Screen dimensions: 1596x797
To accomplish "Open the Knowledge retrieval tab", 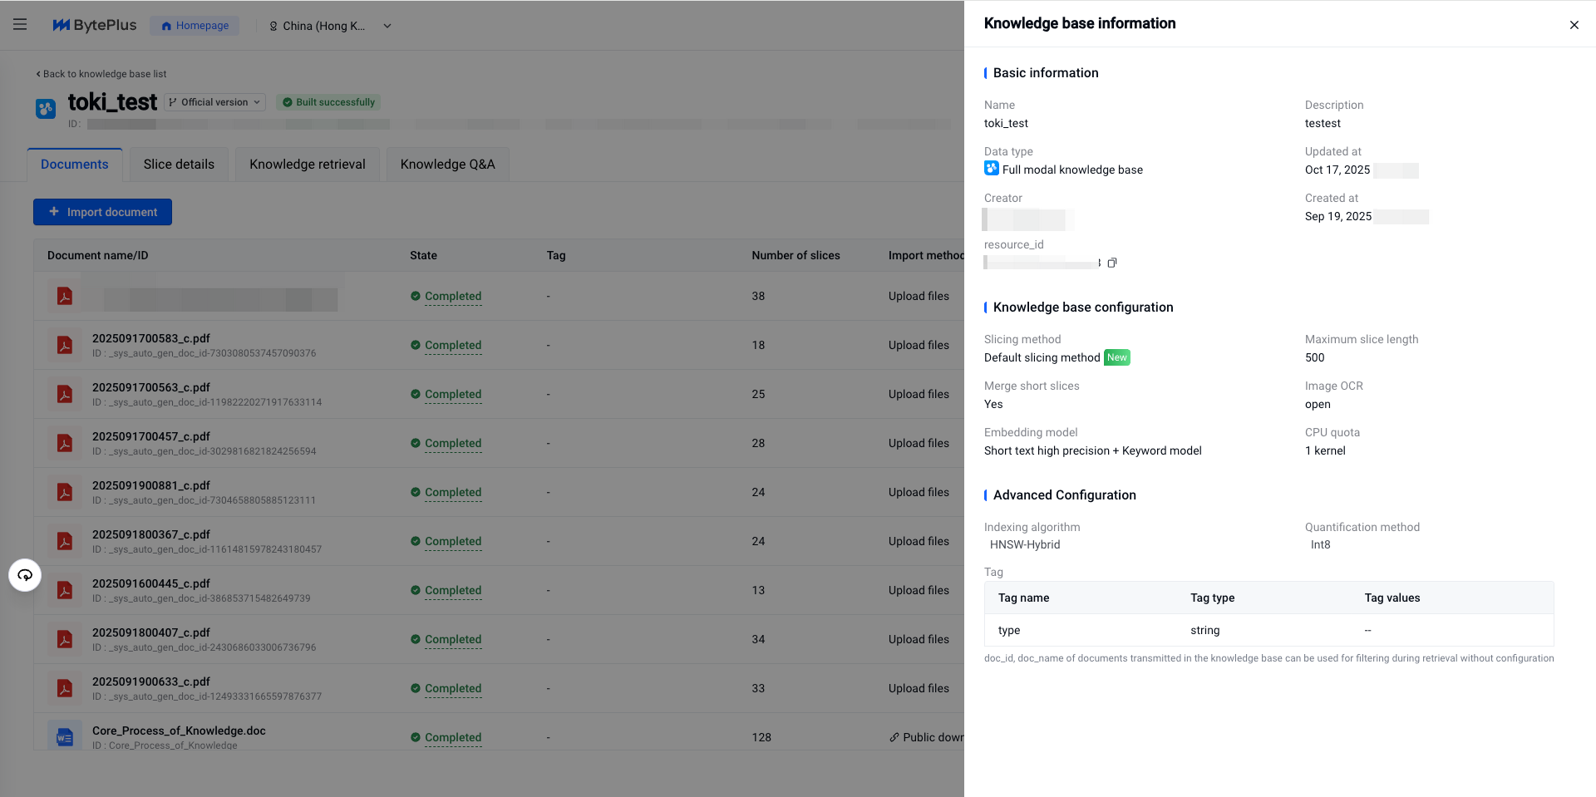I will click(307, 165).
